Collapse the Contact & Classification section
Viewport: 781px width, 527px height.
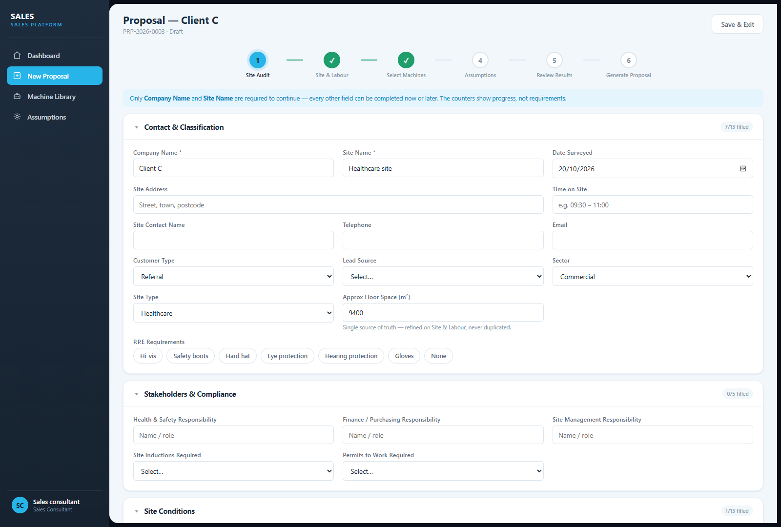[137, 127]
